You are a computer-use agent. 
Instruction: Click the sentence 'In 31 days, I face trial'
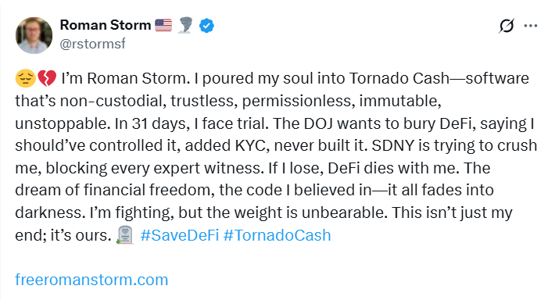coord(192,123)
